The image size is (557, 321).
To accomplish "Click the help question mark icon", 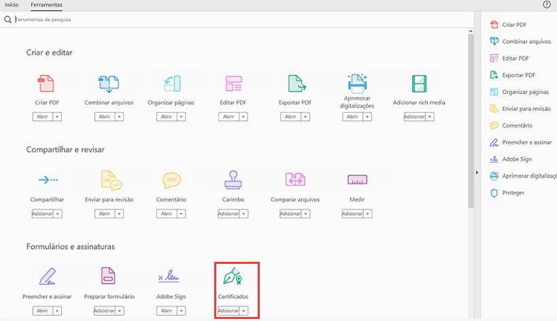I will 547,5.
